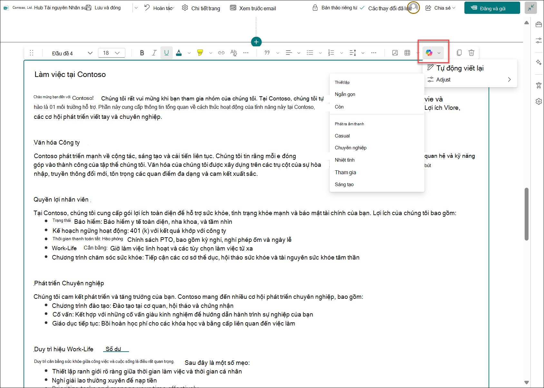This screenshot has height=388, width=544.
Task: Insert an image
Action: point(395,53)
